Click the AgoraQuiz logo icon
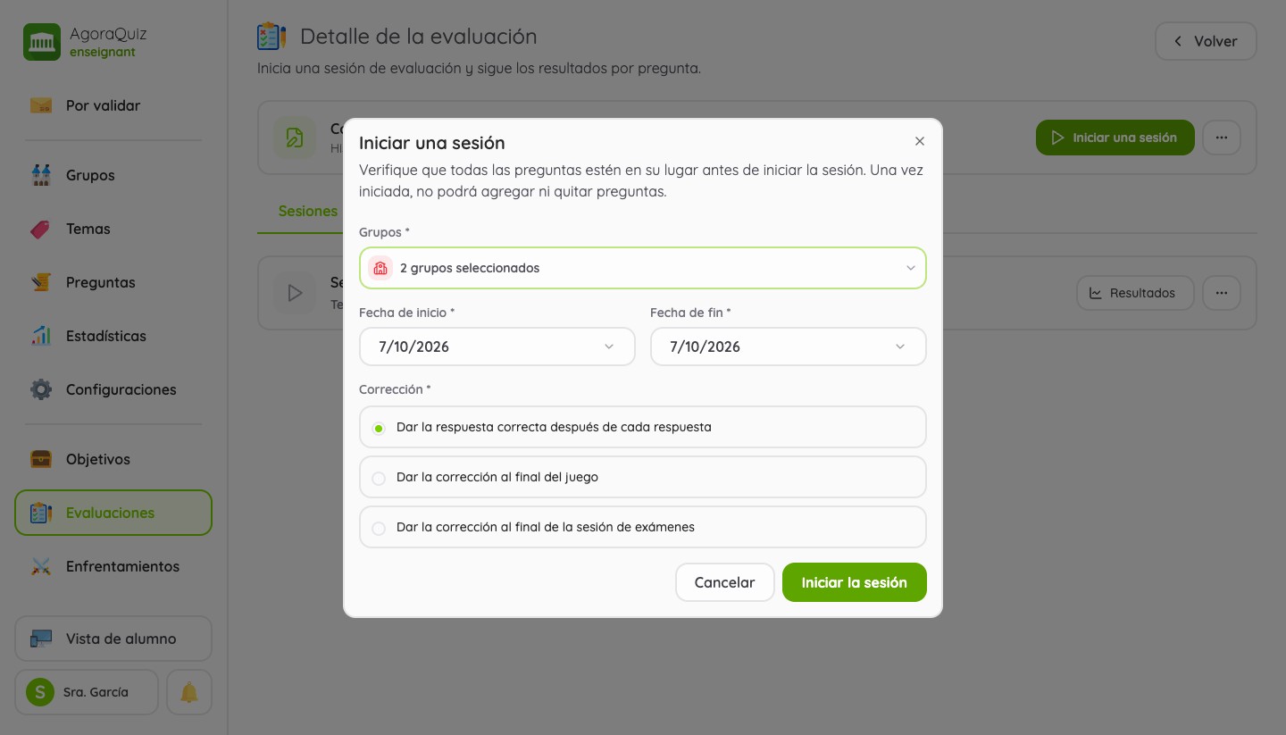Image resolution: width=1286 pixels, height=735 pixels. click(42, 42)
